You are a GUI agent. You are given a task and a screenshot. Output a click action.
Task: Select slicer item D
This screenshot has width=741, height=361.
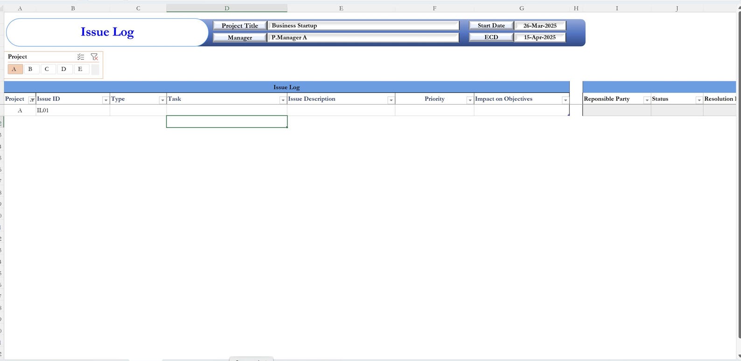coord(64,69)
